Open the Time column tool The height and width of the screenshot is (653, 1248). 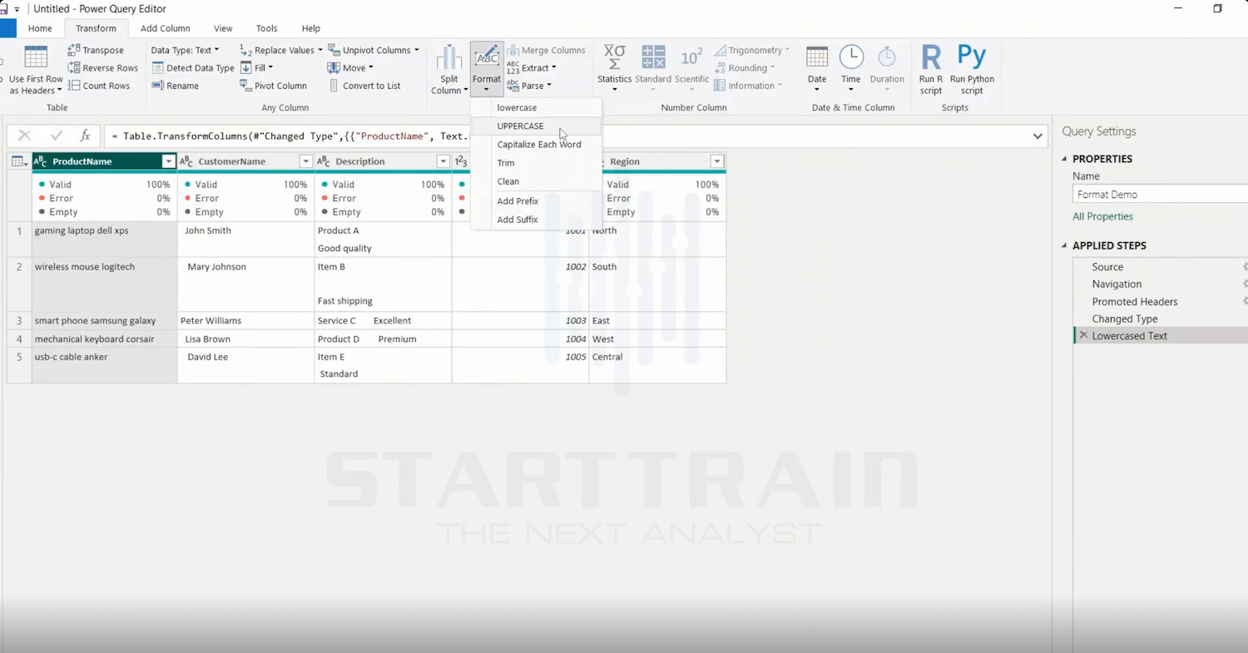coord(850,70)
